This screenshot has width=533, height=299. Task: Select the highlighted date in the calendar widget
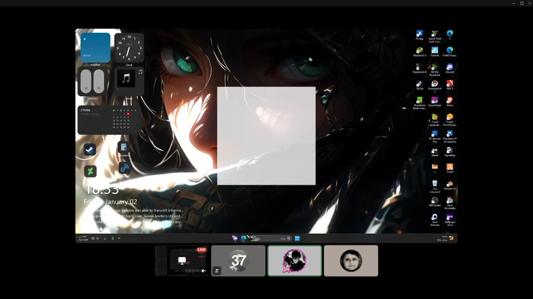coord(128,114)
